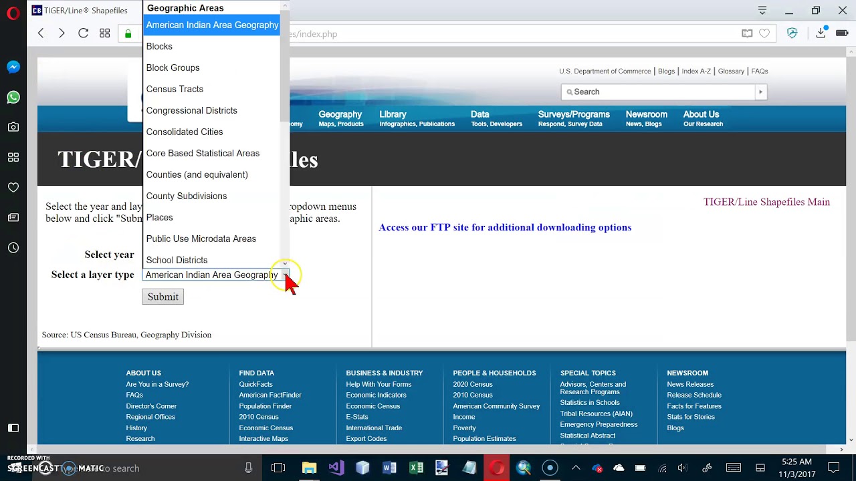Open Speed Dial grid in the sidebar
Screen dimensions: 856x481
[x=13, y=157]
